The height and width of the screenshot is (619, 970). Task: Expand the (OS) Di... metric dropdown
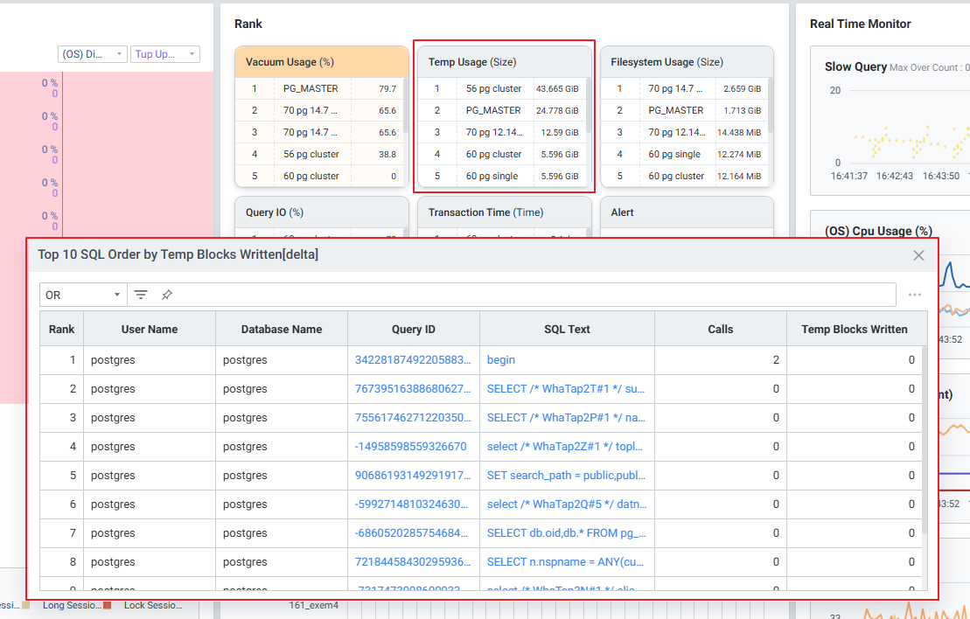93,54
